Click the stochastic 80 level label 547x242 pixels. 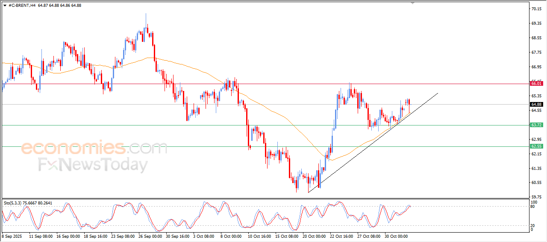532,207
